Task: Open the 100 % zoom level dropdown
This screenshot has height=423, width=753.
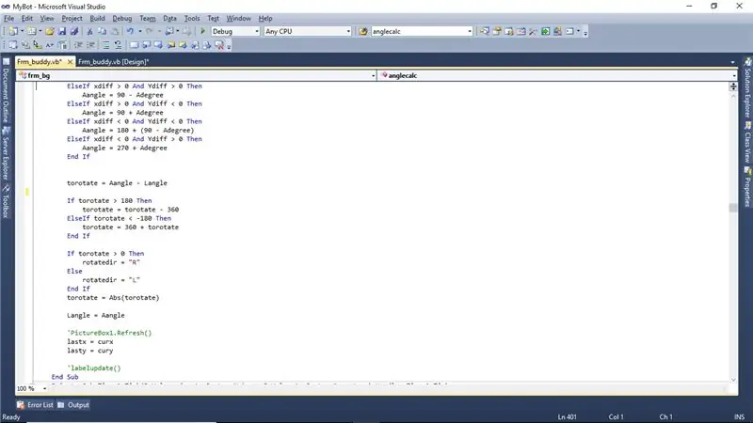Action: tap(44, 388)
